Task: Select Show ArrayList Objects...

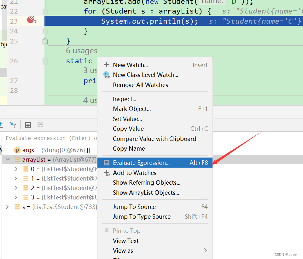Action: (155, 193)
